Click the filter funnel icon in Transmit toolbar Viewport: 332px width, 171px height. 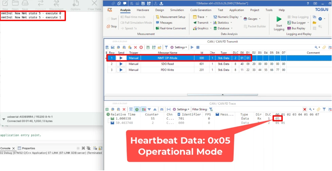tap(167, 47)
